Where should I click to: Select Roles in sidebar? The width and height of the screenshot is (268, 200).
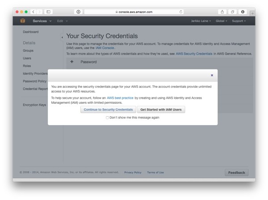tap(27, 66)
